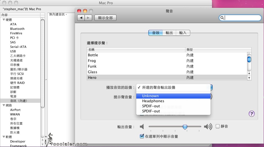This screenshot has width=264, height=147.
Task: Toggle 在選單列中顯示音量 checkbox
Action: [142, 136]
